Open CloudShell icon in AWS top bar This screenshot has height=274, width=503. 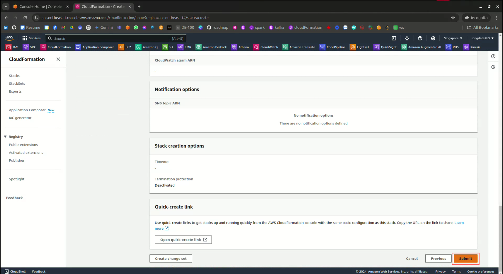[x=394, y=38]
